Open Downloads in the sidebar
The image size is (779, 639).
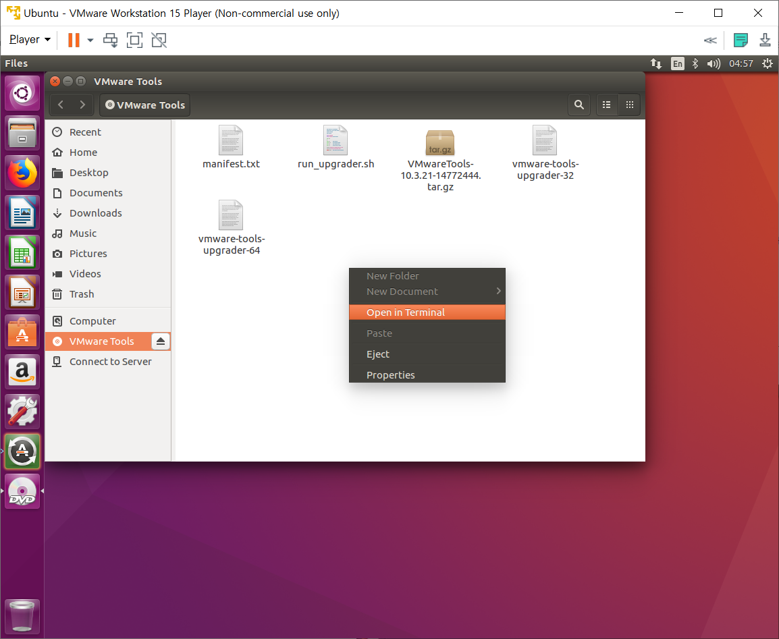pyautogui.click(x=108, y=213)
